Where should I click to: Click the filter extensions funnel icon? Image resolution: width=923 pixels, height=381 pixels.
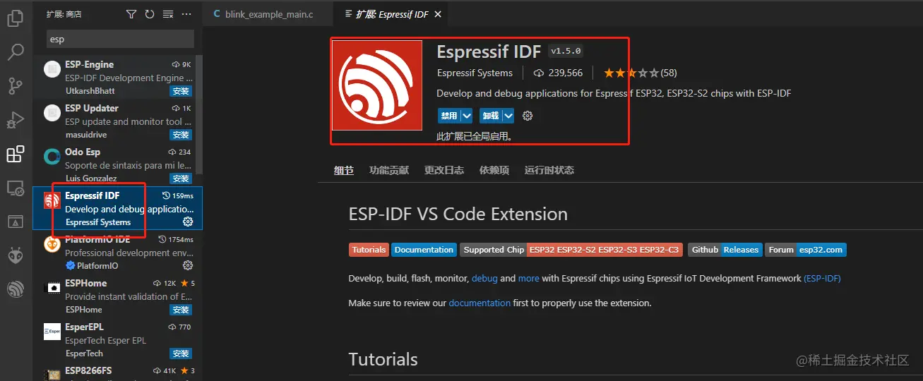coord(131,14)
